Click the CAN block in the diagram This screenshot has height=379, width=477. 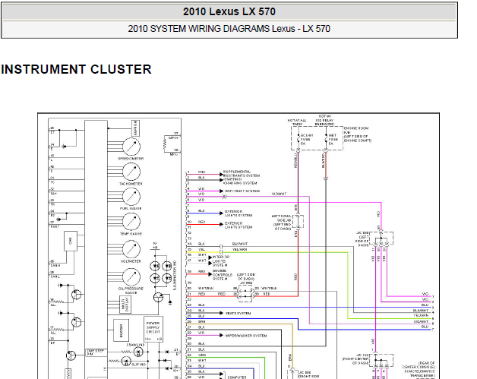coord(71,242)
